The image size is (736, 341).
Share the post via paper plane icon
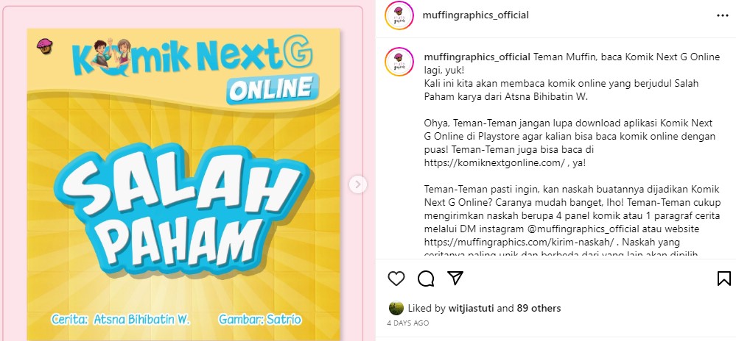tap(455, 278)
